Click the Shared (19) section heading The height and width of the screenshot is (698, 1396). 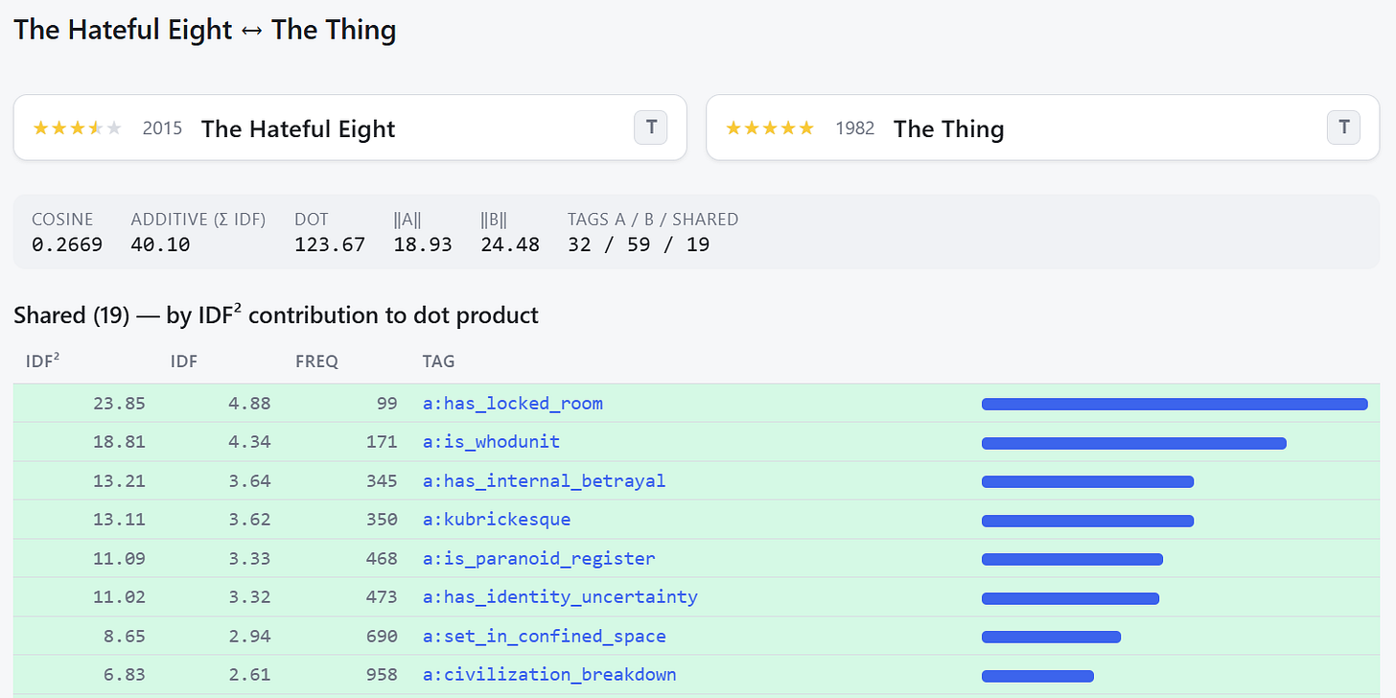276,314
